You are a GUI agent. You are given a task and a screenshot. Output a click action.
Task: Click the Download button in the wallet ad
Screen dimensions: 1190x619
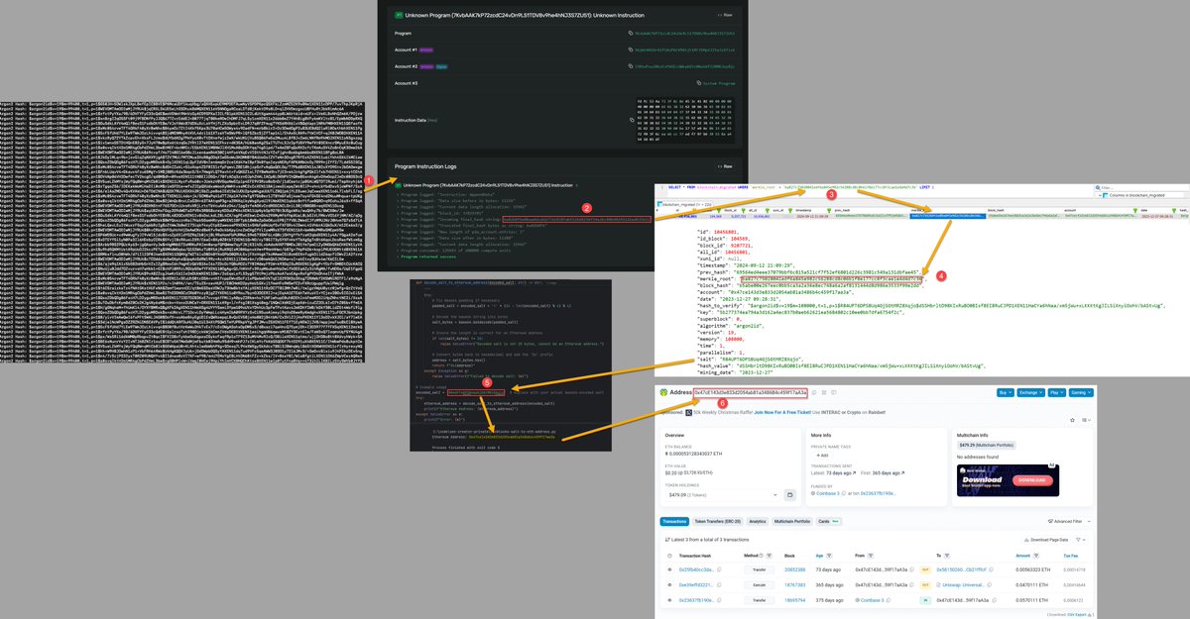(x=1032, y=479)
